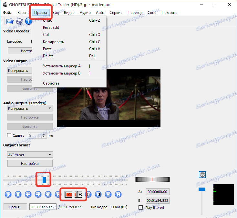This screenshot has height=218, width=237.
Task: Choose Установить маркер B
Action: pyautogui.click(x=69, y=73)
